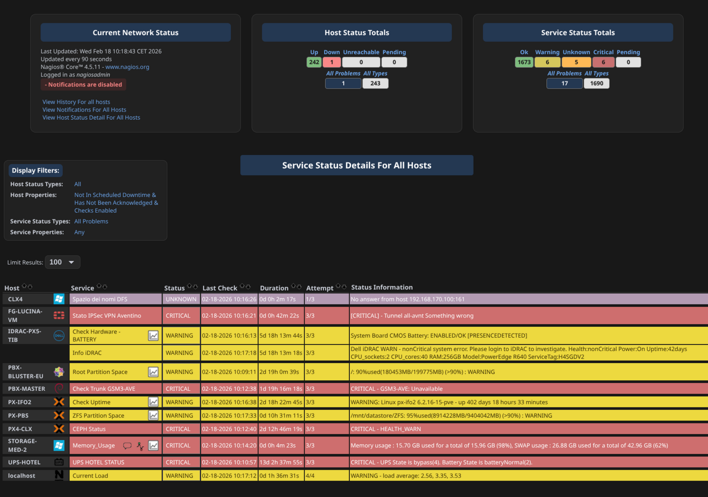Click the hosts Down count badge

click(x=332, y=62)
